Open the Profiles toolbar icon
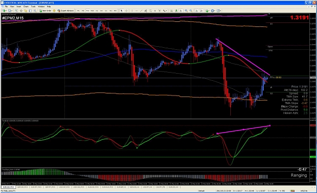This screenshot has height=193, width=317. pyautogui.click(x=10, y=11)
